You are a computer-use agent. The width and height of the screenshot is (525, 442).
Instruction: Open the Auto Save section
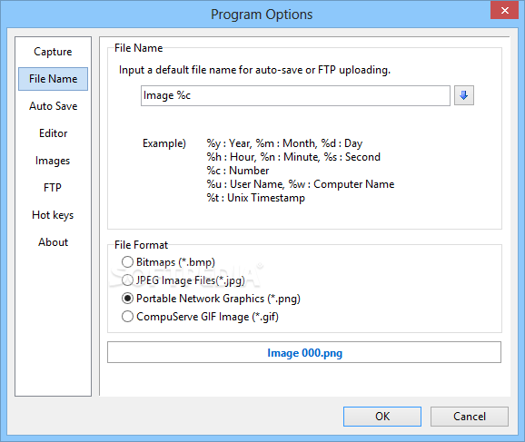(x=53, y=106)
